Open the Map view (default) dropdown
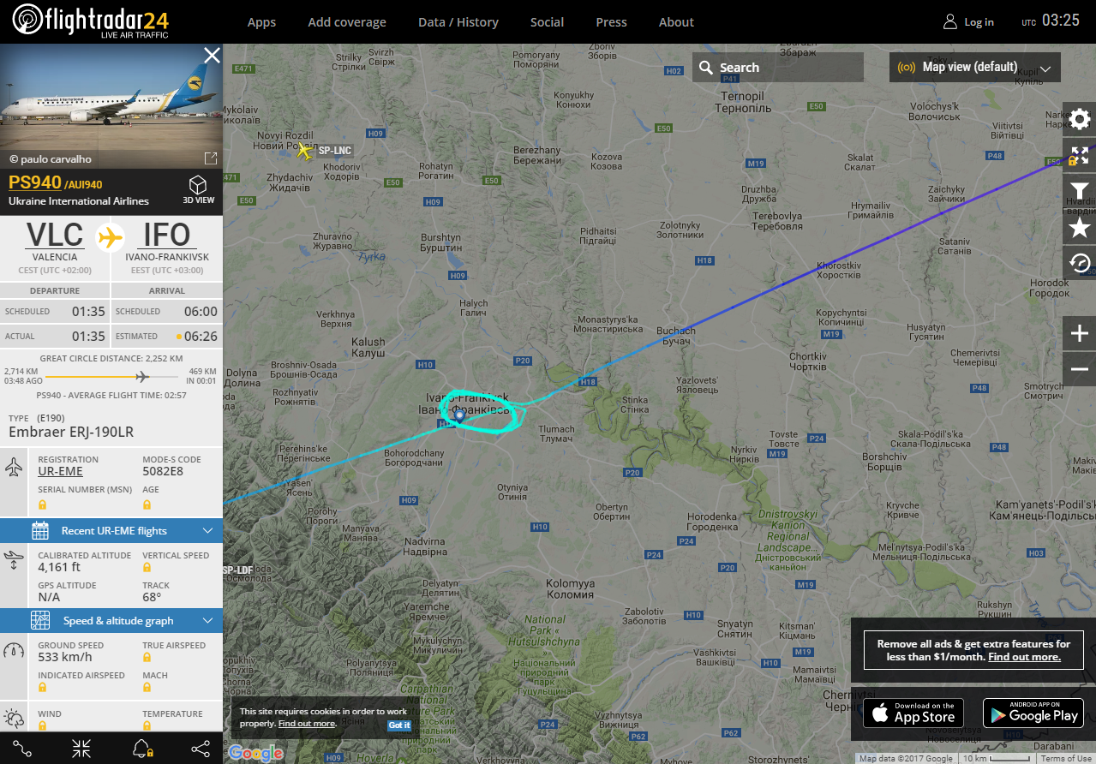The image size is (1096, 764). pyautogui.click(x=974, y=68)
